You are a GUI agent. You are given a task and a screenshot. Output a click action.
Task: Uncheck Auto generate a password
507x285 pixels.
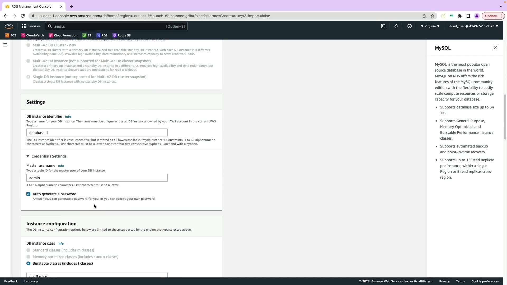(x=28, y=194)
